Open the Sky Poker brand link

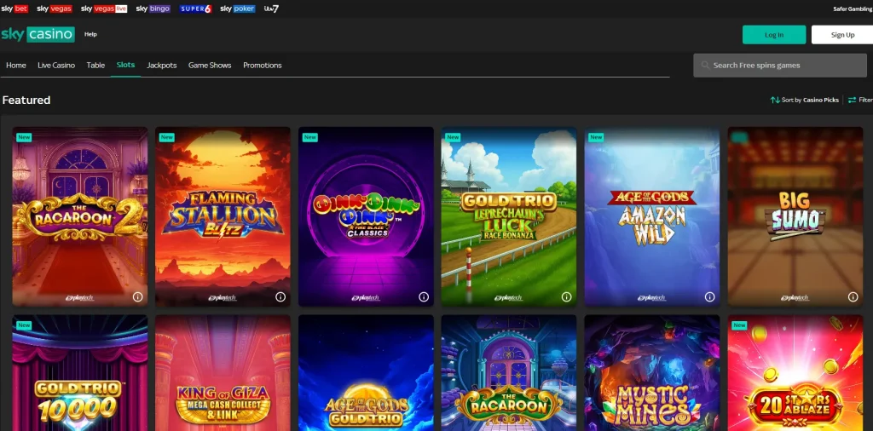click(238, 9)
